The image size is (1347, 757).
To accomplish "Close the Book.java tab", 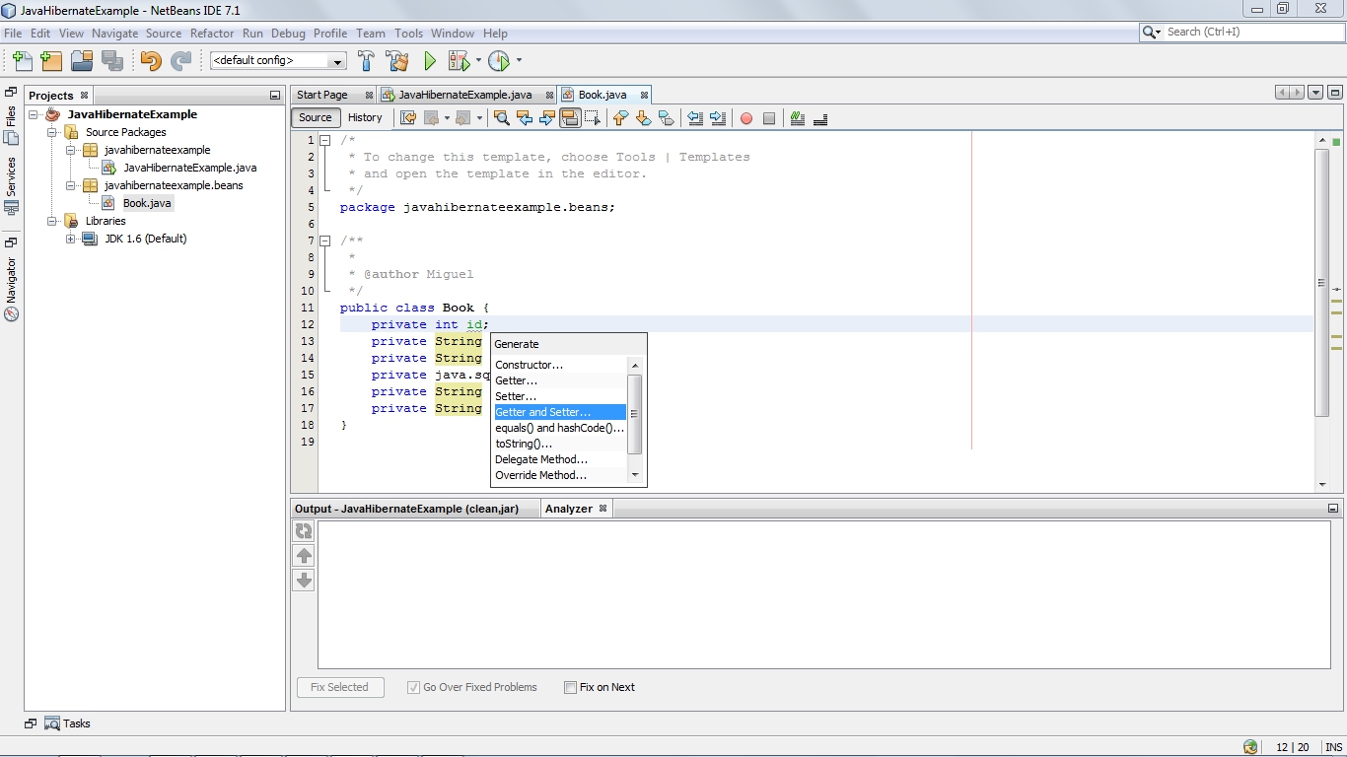I will point(644,95).
